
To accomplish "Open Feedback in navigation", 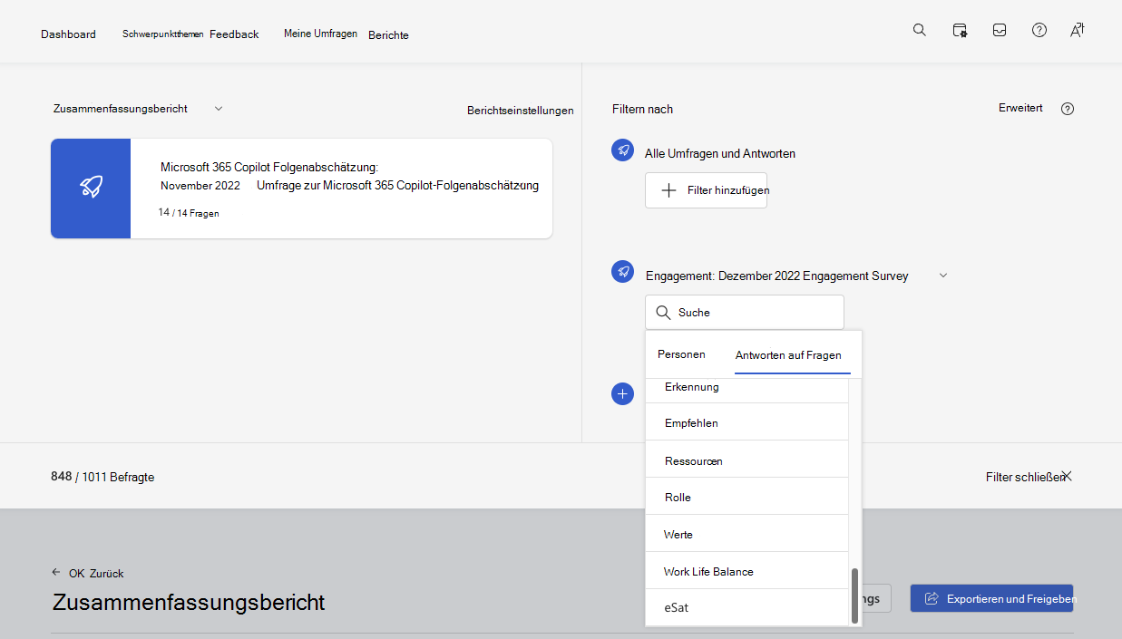I will [x=234, y=34].
